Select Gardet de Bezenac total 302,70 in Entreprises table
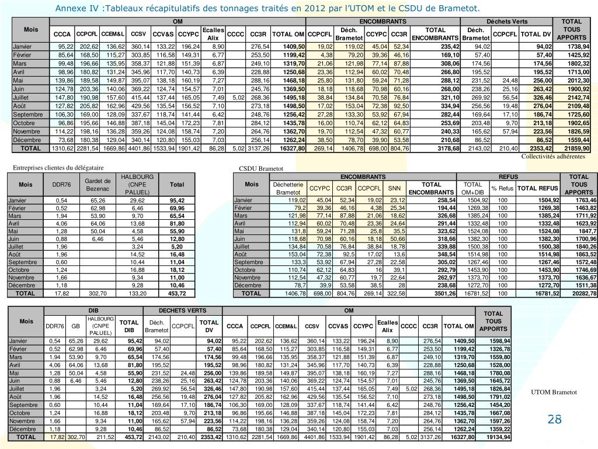 pyautogui.click(x=98, y=293)
